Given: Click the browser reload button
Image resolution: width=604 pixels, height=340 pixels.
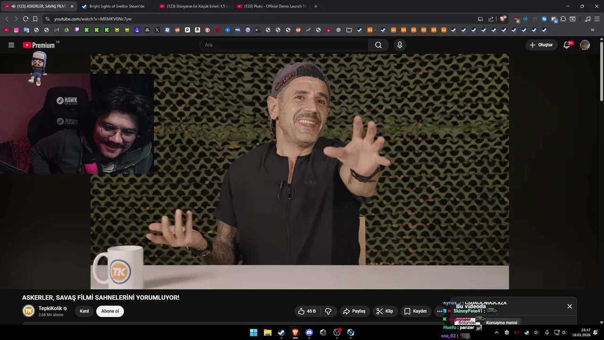Looking at the screenshot, I should point(25,19).
